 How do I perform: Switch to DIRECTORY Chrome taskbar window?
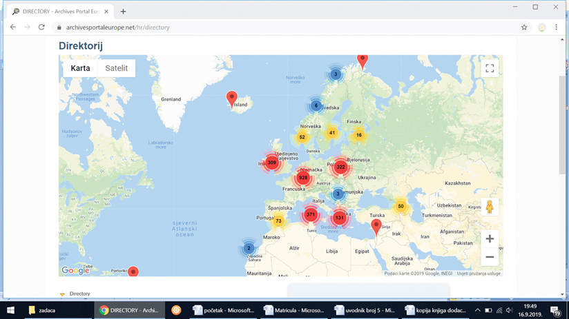coord(129,310)
